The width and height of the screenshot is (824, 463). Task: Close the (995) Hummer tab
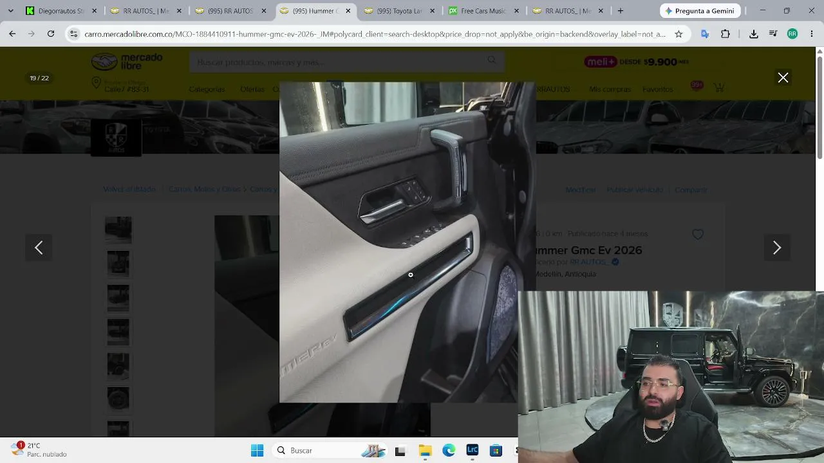(348, 11)
